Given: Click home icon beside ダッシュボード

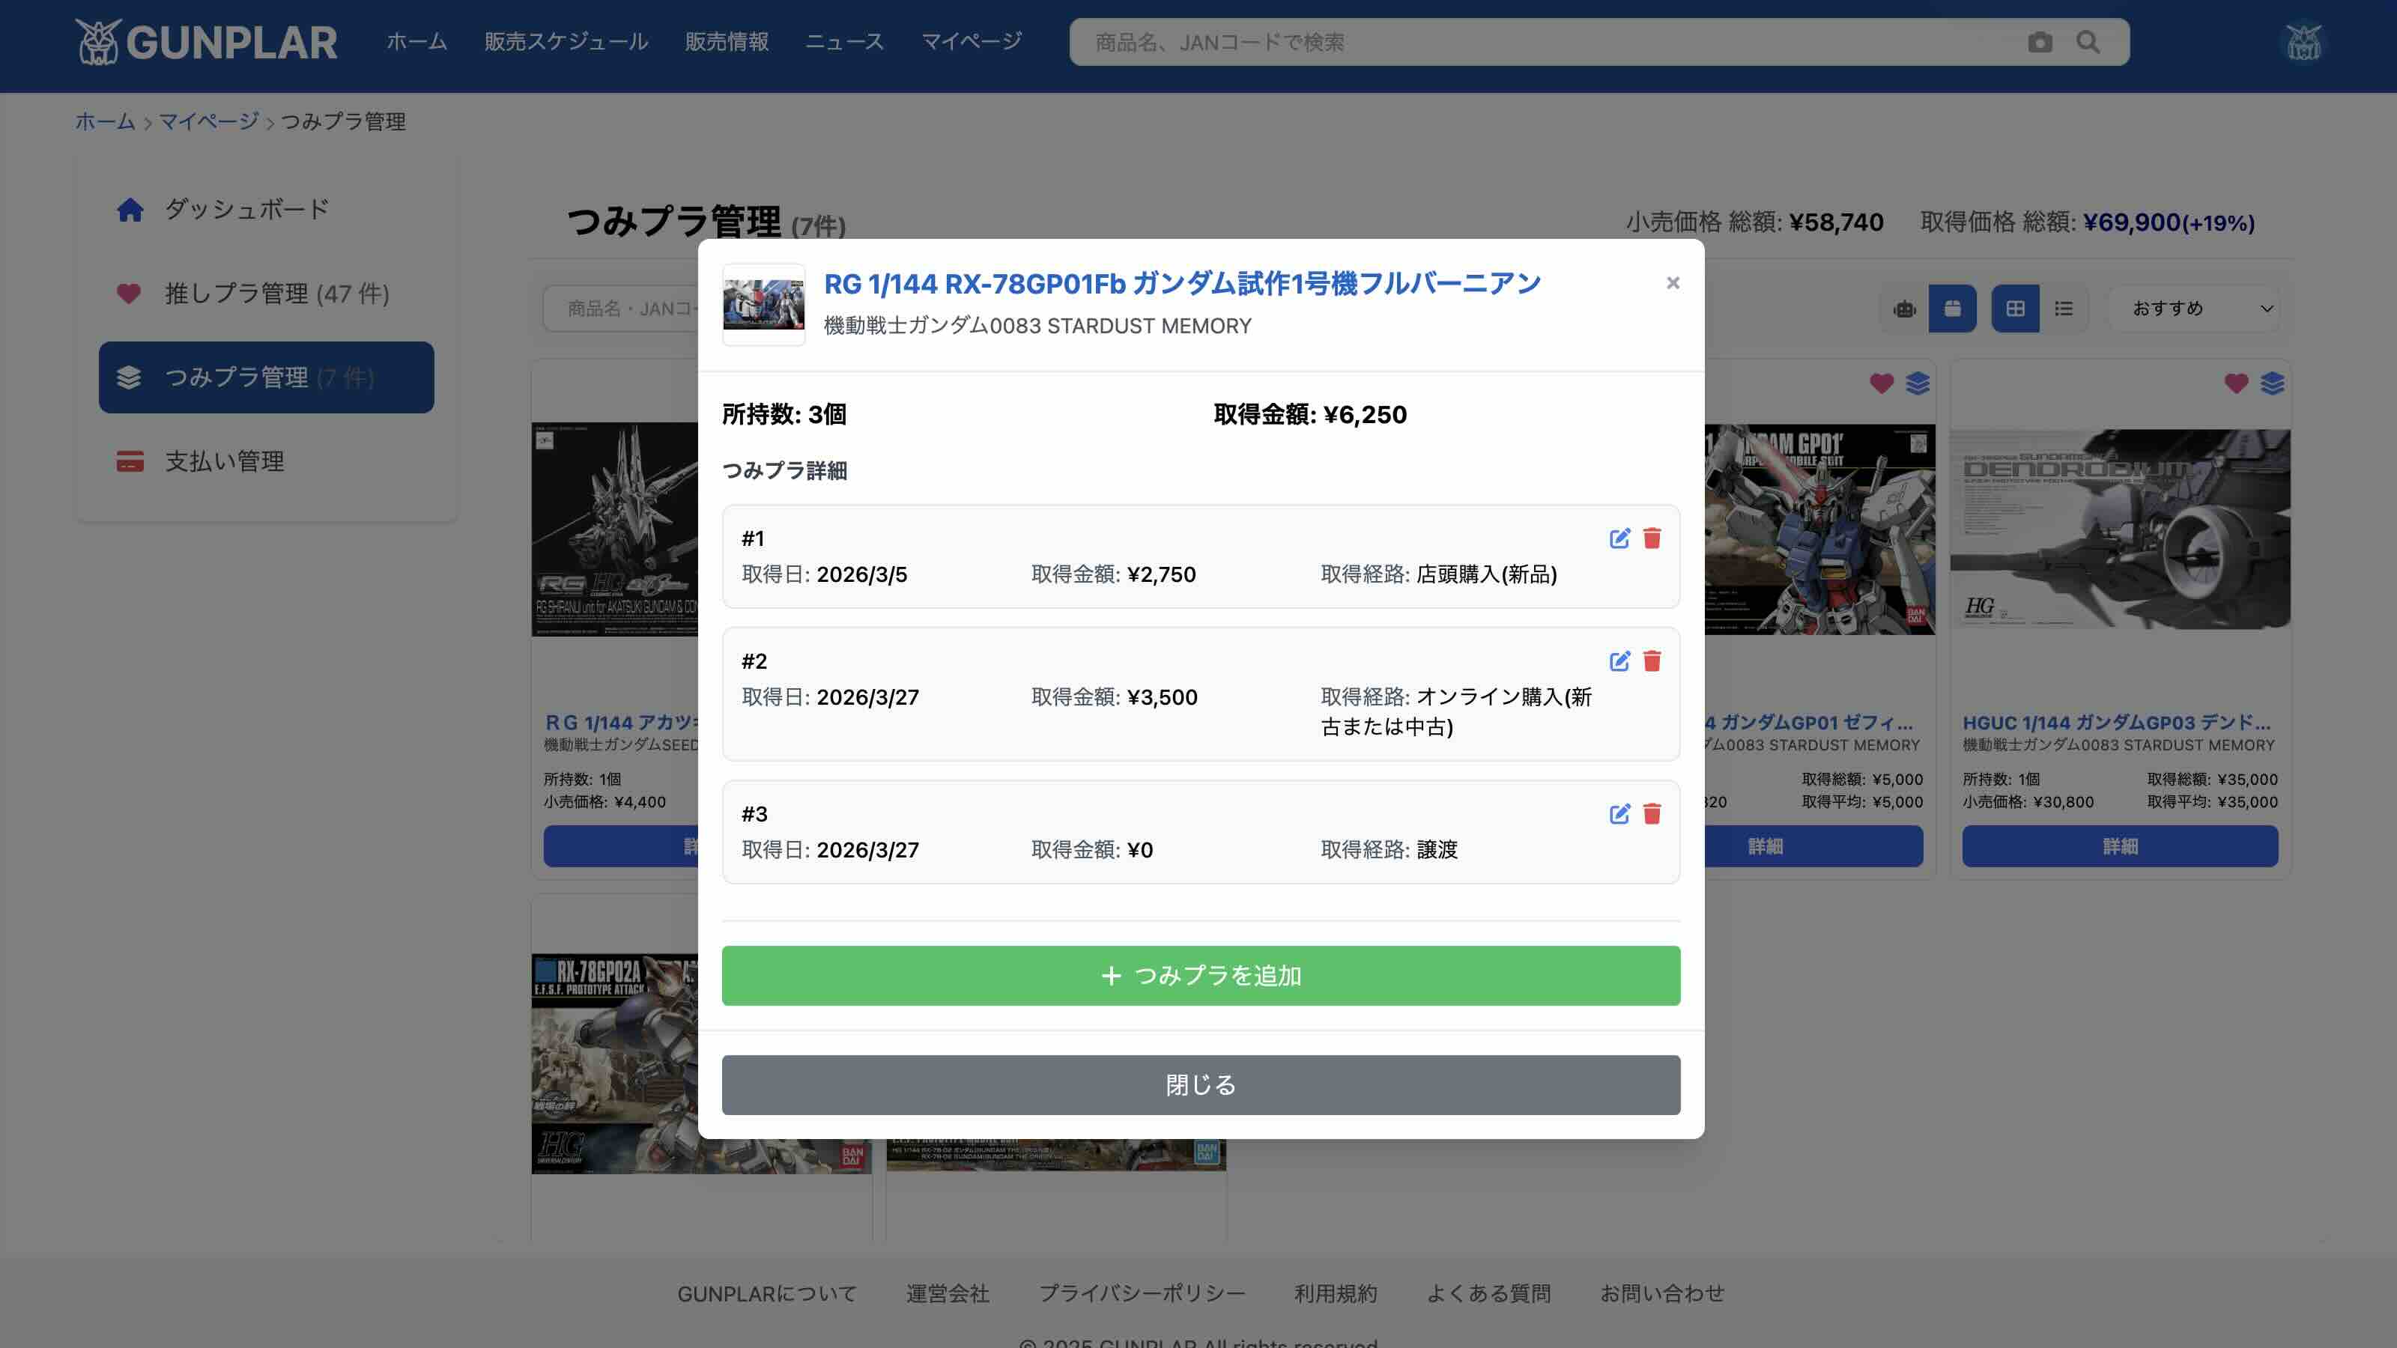Looking at the screenshot, I should (130, 210).
